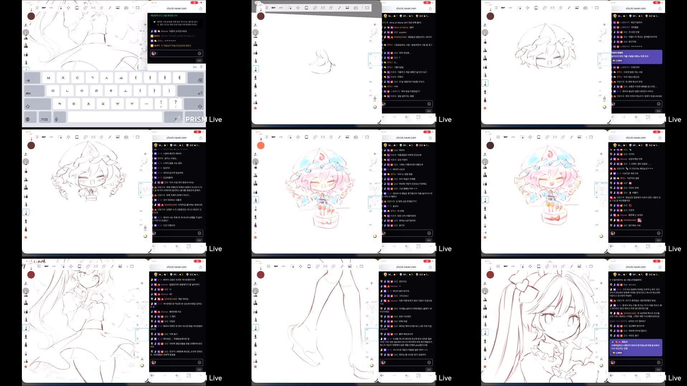Tap the image import icon in the toolbar
Image resolution: width=687 pixels, height=386 pixels.
coord(118,7)
